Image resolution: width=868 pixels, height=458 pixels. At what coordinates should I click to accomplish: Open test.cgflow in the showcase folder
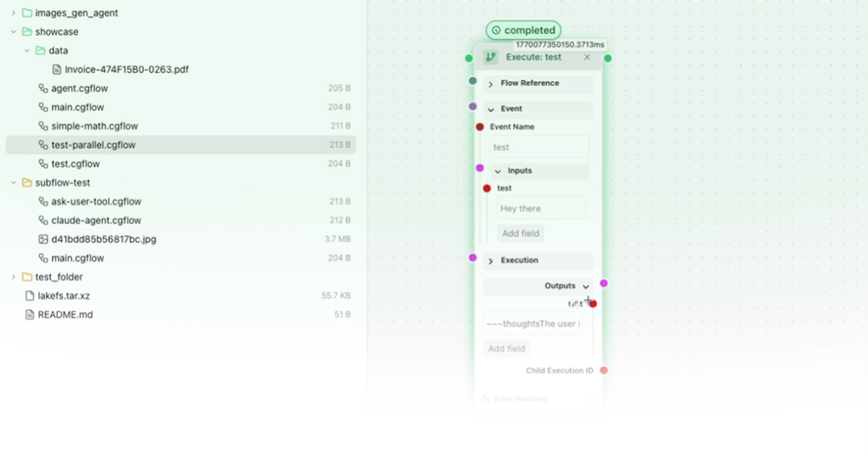[x=75, y=164]
